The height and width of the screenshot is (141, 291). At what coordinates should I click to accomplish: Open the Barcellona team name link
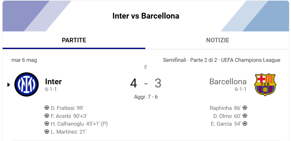(x=228, y=82)
